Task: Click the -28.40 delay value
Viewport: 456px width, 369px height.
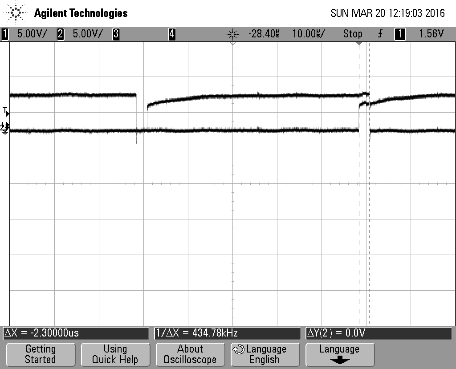Action: (264, 34)
